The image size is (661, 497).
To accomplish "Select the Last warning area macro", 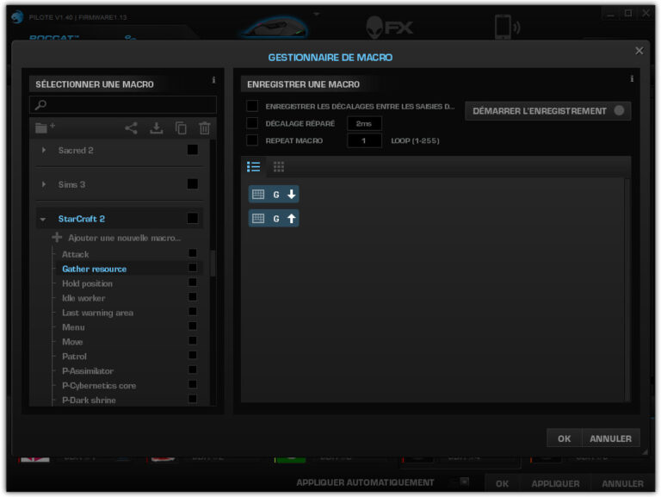I will [x=98, y=313].
